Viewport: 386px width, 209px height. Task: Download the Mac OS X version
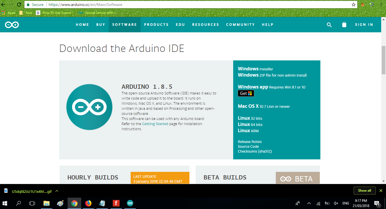[264, 106]
